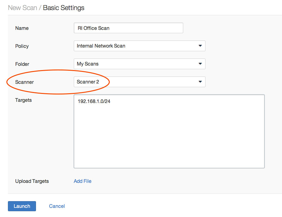This screenshot has width=282, height=217.
Task: Click the Upload Targets label
Action: (x=32, y=181)
